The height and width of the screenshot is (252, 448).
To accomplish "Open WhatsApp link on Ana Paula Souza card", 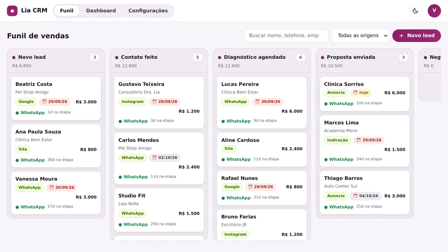I will (x=30, y=160).
